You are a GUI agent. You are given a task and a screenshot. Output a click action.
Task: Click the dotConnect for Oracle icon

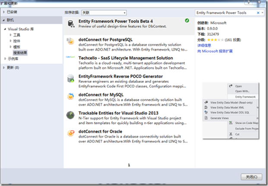coord(71,133)
